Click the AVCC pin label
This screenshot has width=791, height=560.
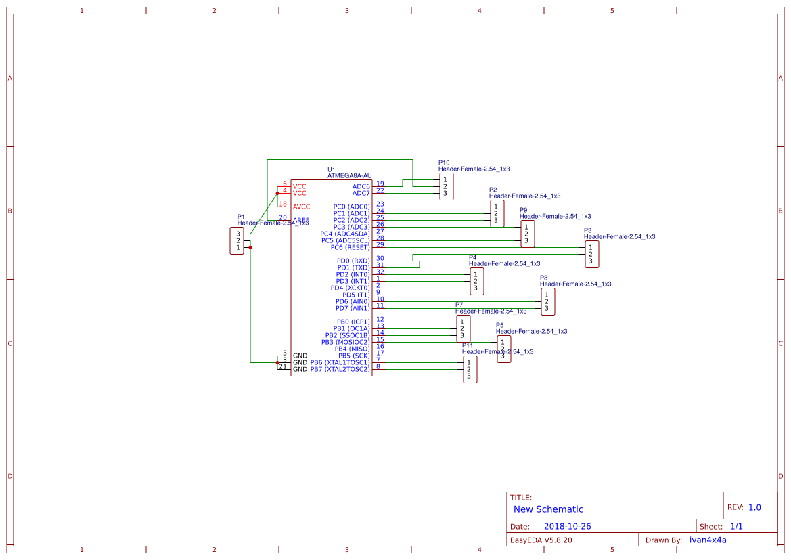coord(301,207)
